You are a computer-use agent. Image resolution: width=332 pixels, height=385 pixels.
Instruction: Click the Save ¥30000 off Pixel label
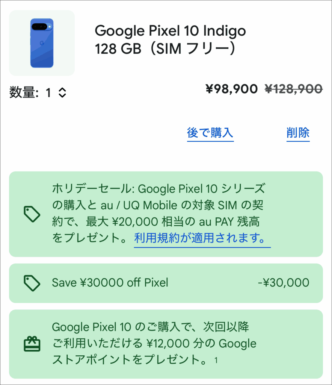(110, 283)
